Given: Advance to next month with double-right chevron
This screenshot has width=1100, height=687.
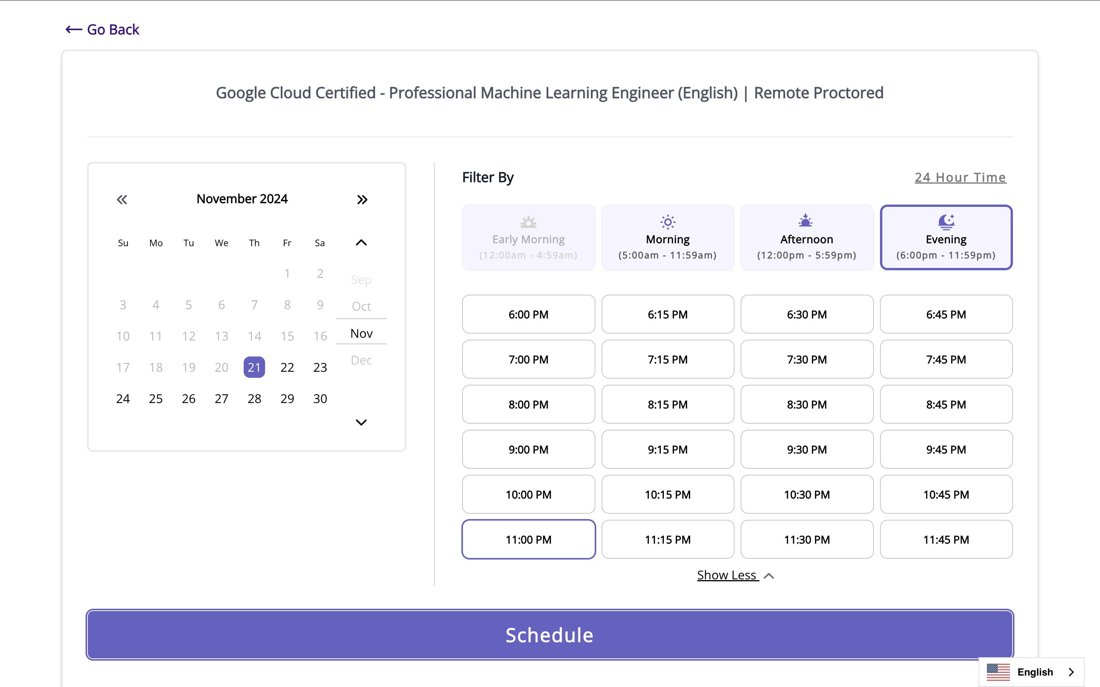Looking at the screenshot, I should (362, 200).
